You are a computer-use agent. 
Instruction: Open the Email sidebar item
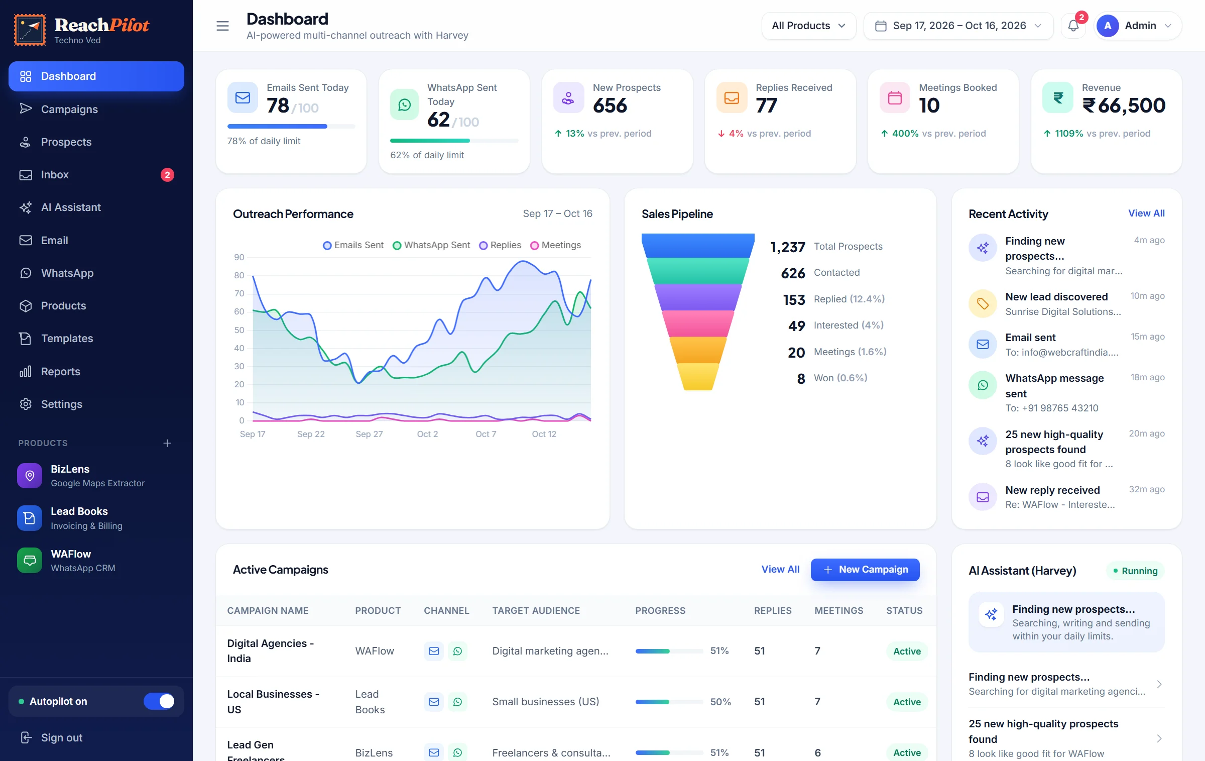96,240
